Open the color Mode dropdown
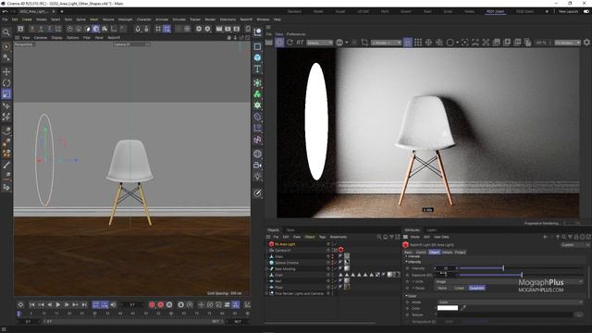The width and height of the screenshot is (592, 333). point(510,302)
